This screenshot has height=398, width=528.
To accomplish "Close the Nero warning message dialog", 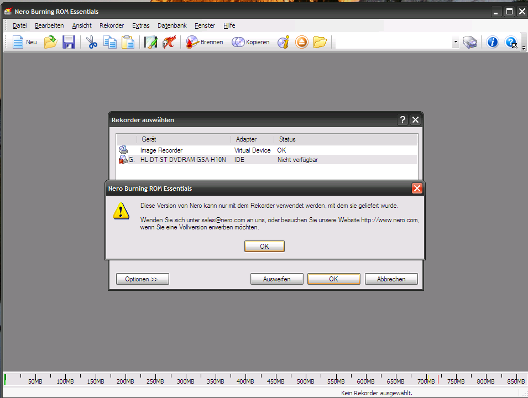I will pos(417,188).
